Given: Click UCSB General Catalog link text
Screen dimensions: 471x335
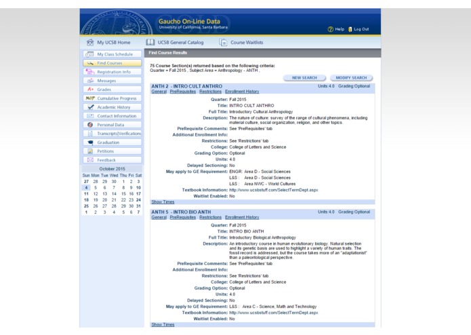Looking at the screenshot, I should (x=180, y=42).
